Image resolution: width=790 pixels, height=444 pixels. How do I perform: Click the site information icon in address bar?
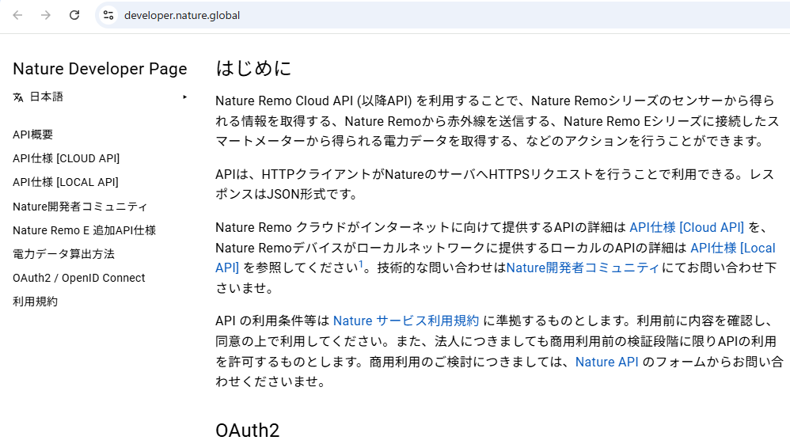(108, 15)
